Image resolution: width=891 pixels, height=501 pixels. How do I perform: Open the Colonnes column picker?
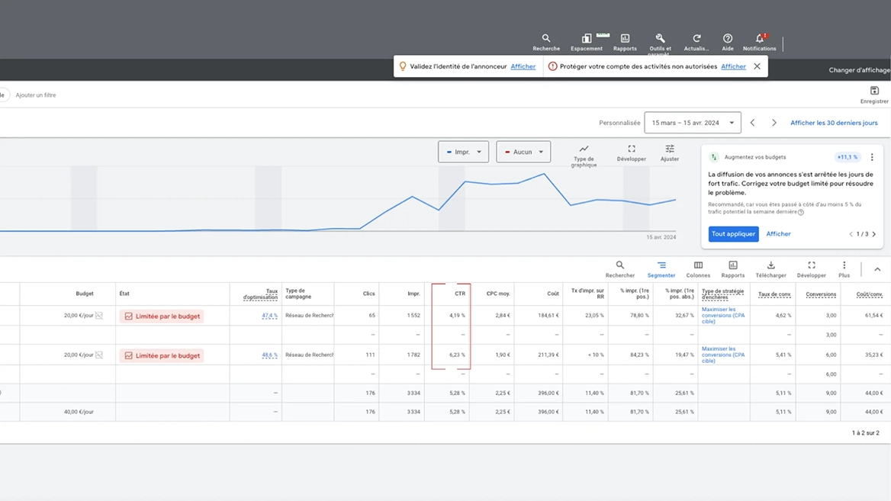tap(698, 269)
